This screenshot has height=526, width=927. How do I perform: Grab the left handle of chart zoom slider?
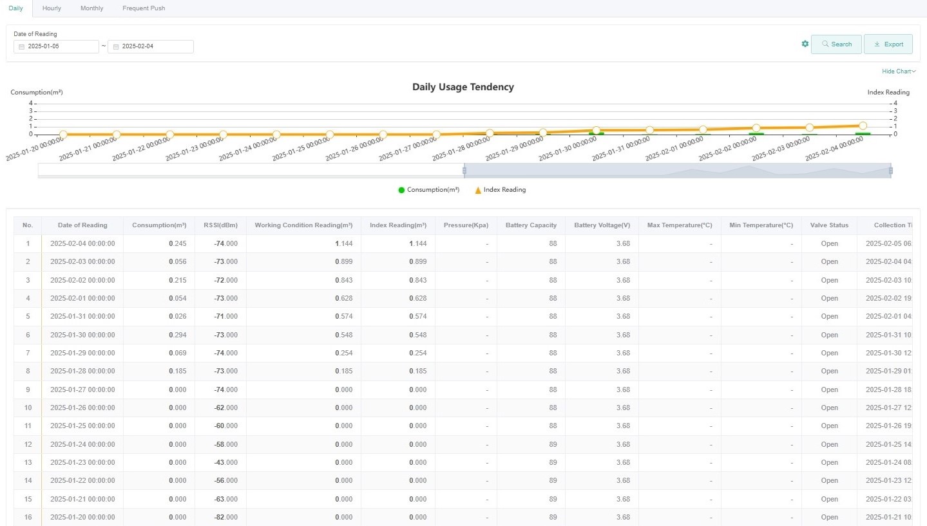464,171
